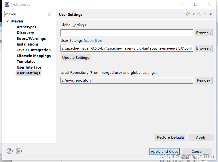Viewport: 218px width, 162px height.
Task: Browse for Global Settings file
Action: pyautogui.click(x=204, y=33)
